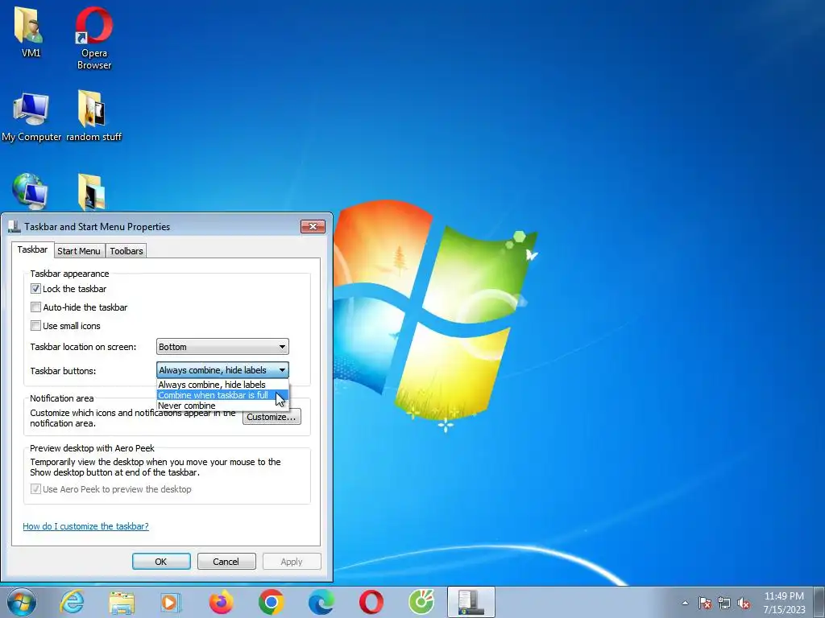Viewport: 825px width, 618px height.
Task: Launch Firefox from the taskbar
Action: click(x=221, y=602)
